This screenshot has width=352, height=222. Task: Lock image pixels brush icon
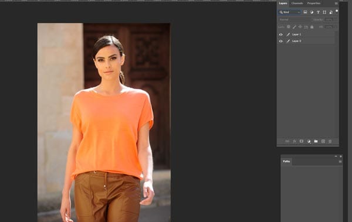[295, 27]
